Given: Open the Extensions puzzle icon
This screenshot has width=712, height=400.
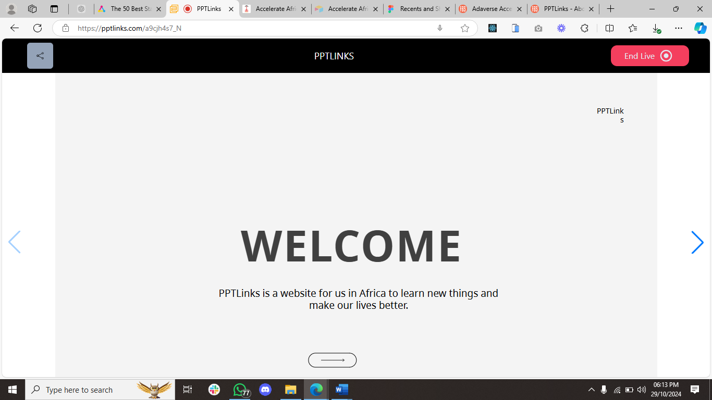Looking at the screenshot, I should (x=584, y=28).
